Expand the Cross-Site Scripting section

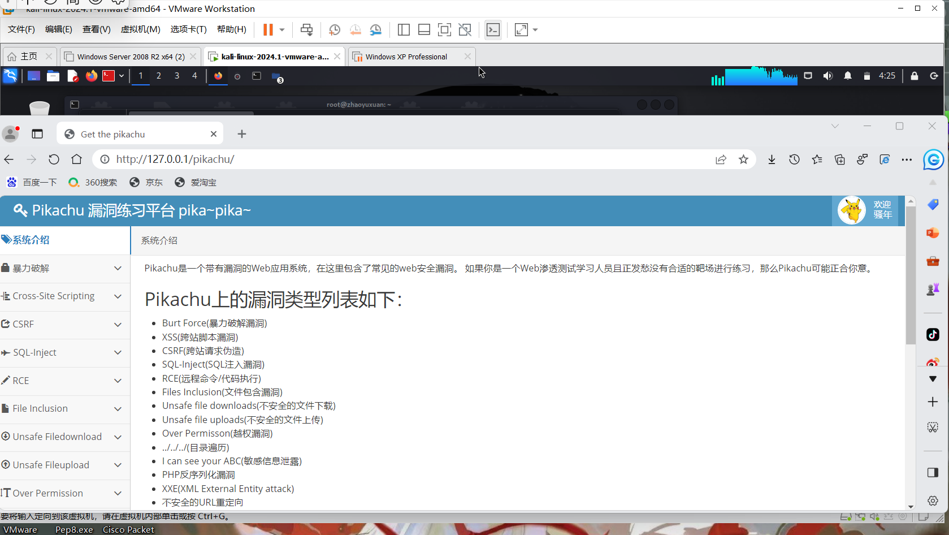(x=65, y=296)
